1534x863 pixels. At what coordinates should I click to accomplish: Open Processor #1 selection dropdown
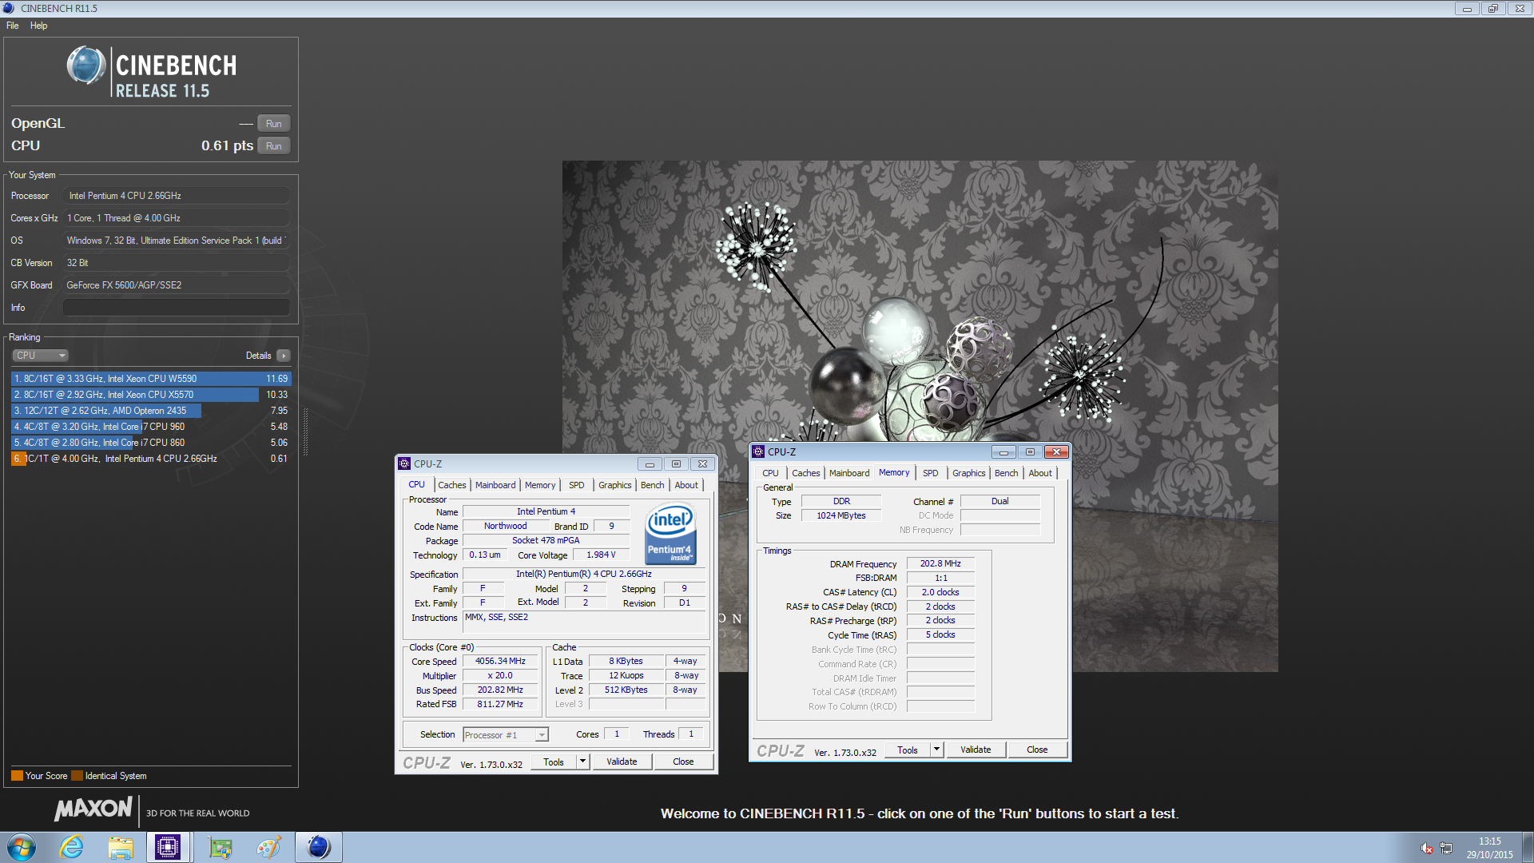click(506, 735)
